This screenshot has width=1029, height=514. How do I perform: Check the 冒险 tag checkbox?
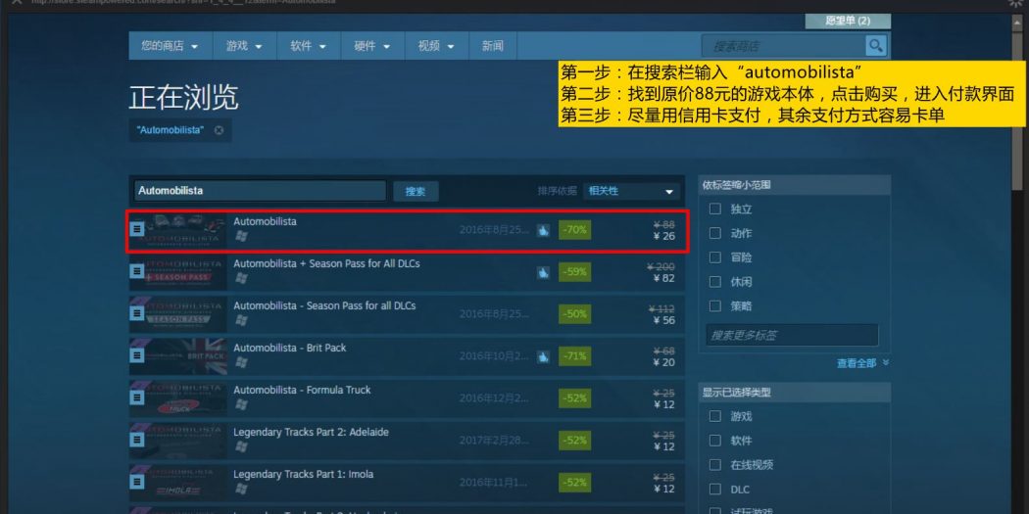715,257
